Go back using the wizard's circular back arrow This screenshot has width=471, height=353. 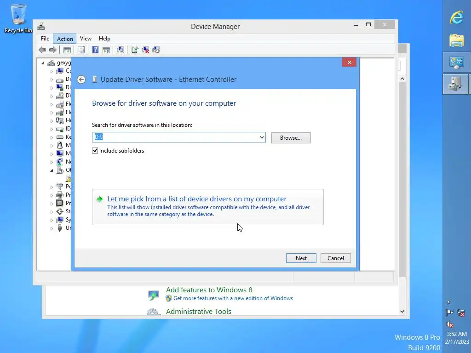pos(81,80)
